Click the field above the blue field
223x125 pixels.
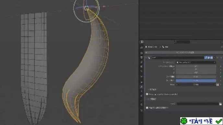(196, 77)
